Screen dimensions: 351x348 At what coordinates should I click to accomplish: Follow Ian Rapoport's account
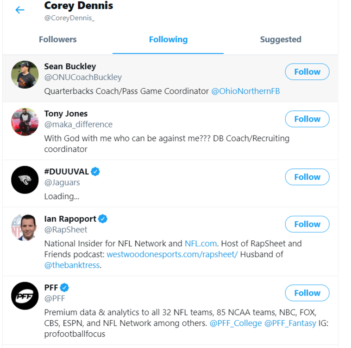coord(307,224)
